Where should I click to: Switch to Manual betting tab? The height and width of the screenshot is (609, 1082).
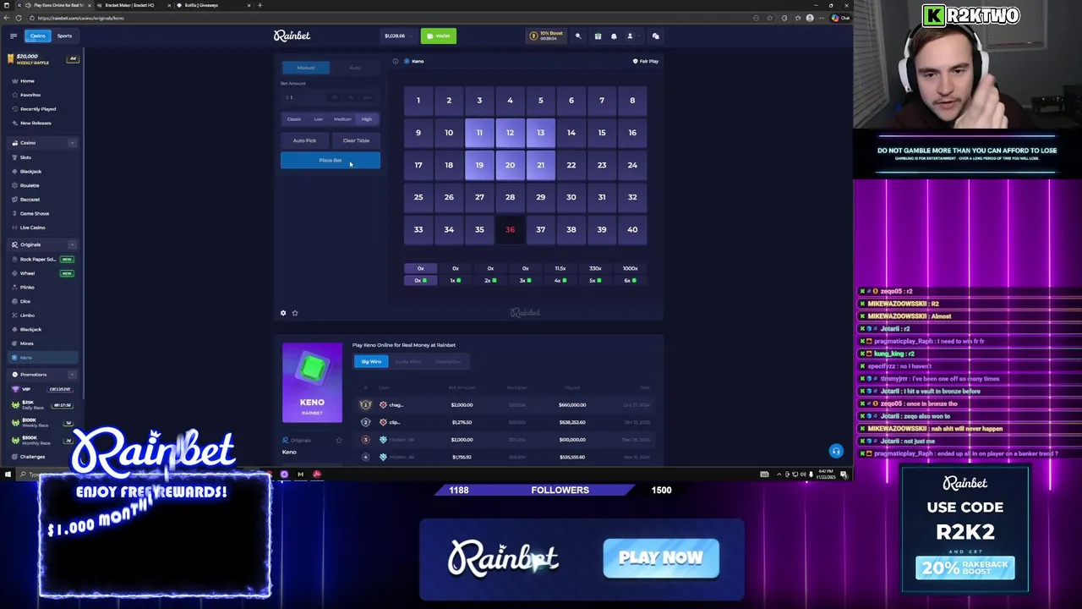[x=305, y=68]
